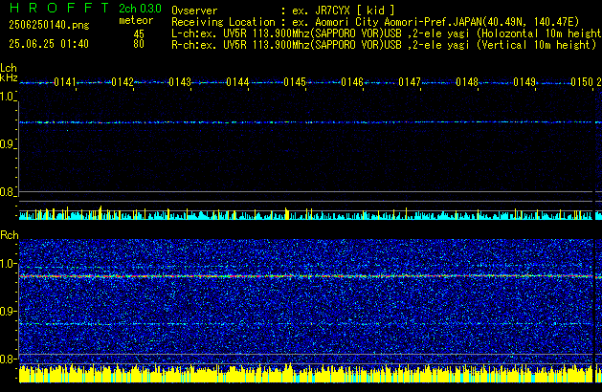Select the 0142 time marker

123,82
